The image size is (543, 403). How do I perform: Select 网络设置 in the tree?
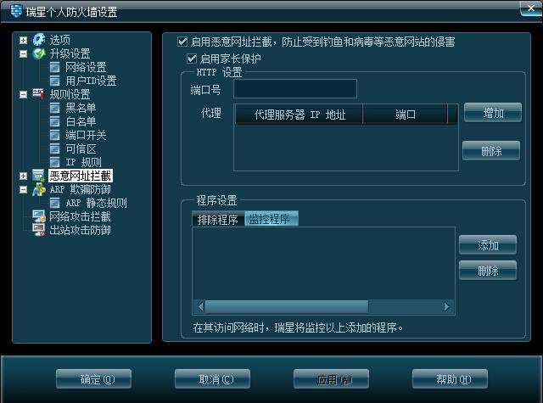pyautogui.click(x=86, y=67)
